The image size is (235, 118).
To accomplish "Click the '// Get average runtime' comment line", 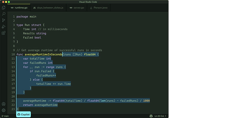I will point(59,50).
